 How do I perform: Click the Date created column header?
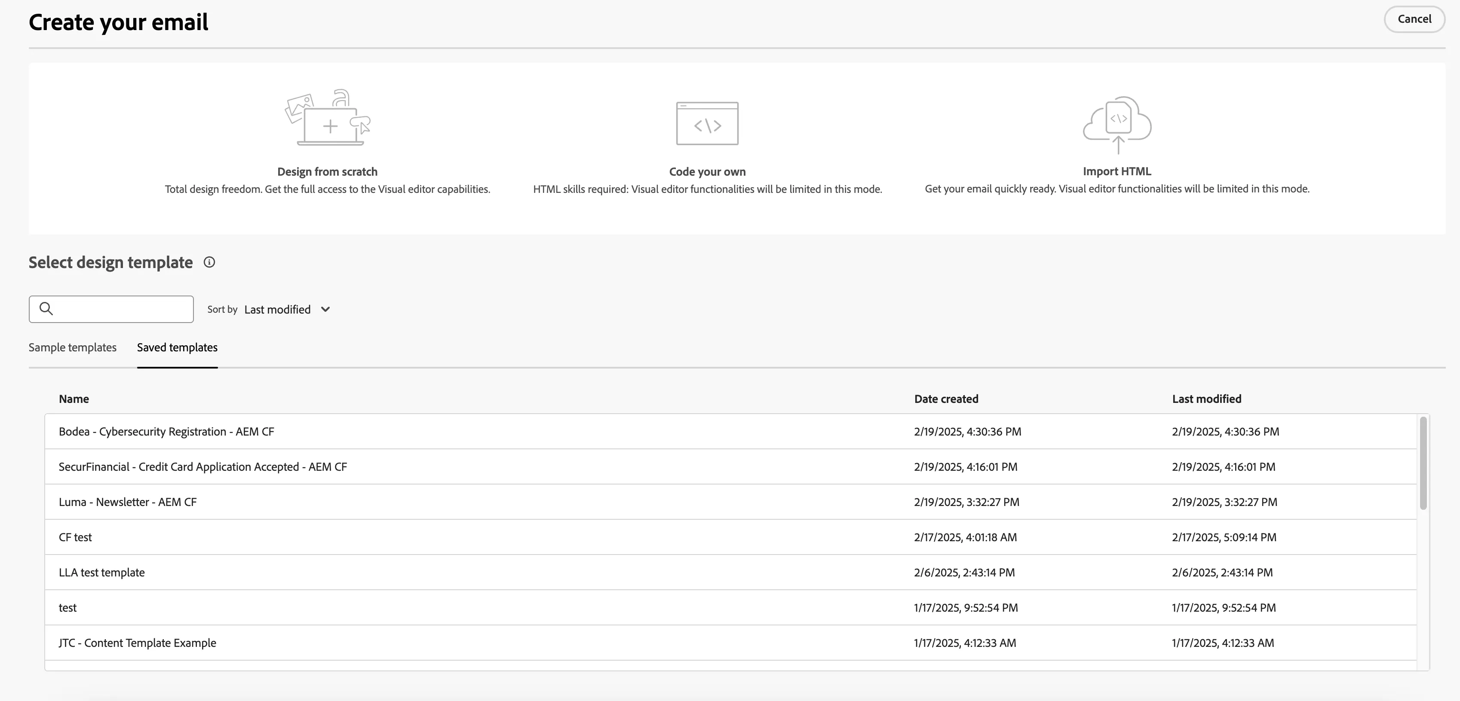pos(946,399)
